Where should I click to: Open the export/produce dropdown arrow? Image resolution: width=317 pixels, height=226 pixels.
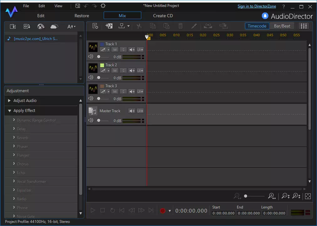click(128, 26)
